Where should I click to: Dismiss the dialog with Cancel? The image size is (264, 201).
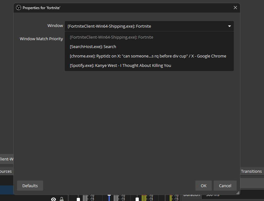[225, 186]
